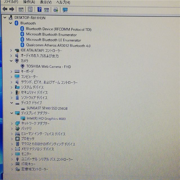Expand the IDE ATA/ATAPI コントローラー category

[11, 50]
